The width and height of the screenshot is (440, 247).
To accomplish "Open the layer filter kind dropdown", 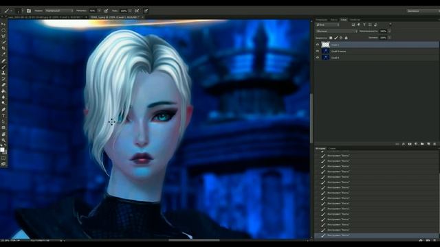I will pos(328,25).
